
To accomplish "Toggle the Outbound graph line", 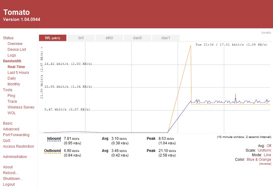I will click(x=52, y=151).
